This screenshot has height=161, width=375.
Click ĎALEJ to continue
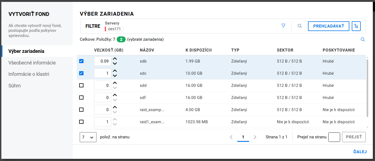360,152
